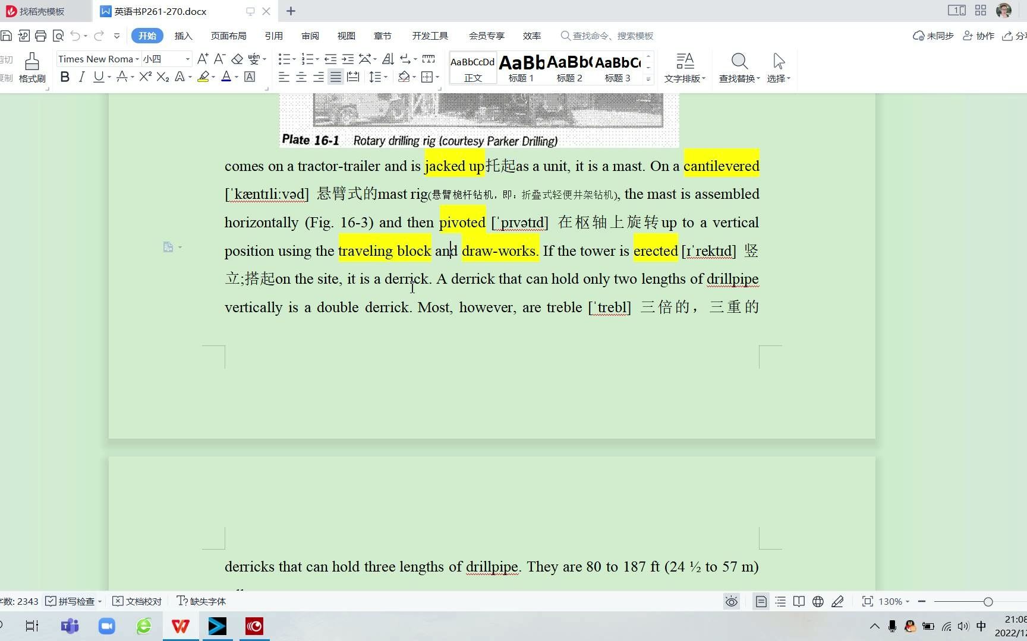Open Text Layout (文字排版) tool
This screenshot has height=641, width=1027.
point(685,68)
